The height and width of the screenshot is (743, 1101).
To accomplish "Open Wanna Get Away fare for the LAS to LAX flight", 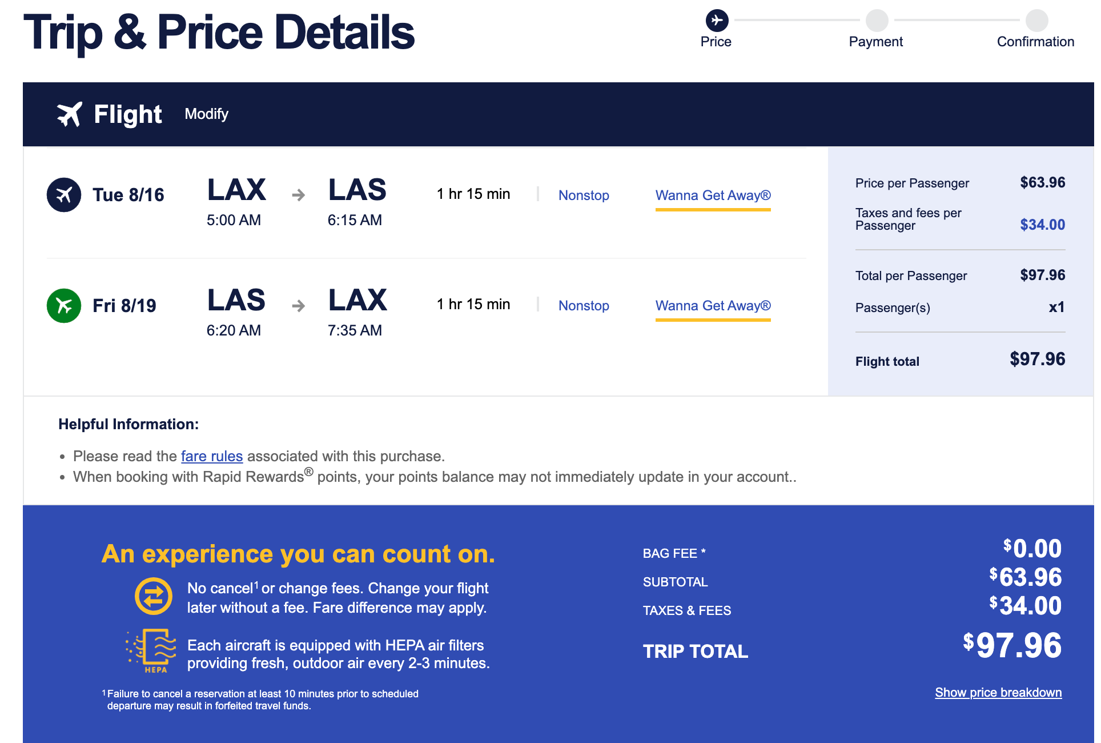I will click(x=713, y=306).
